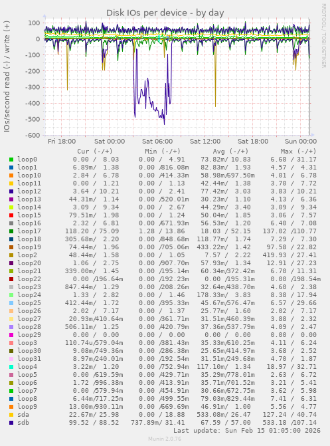Click the Sun 00:00 x-axis label
This screenshot has height=446, width=330.
click(x=301, y=142)
